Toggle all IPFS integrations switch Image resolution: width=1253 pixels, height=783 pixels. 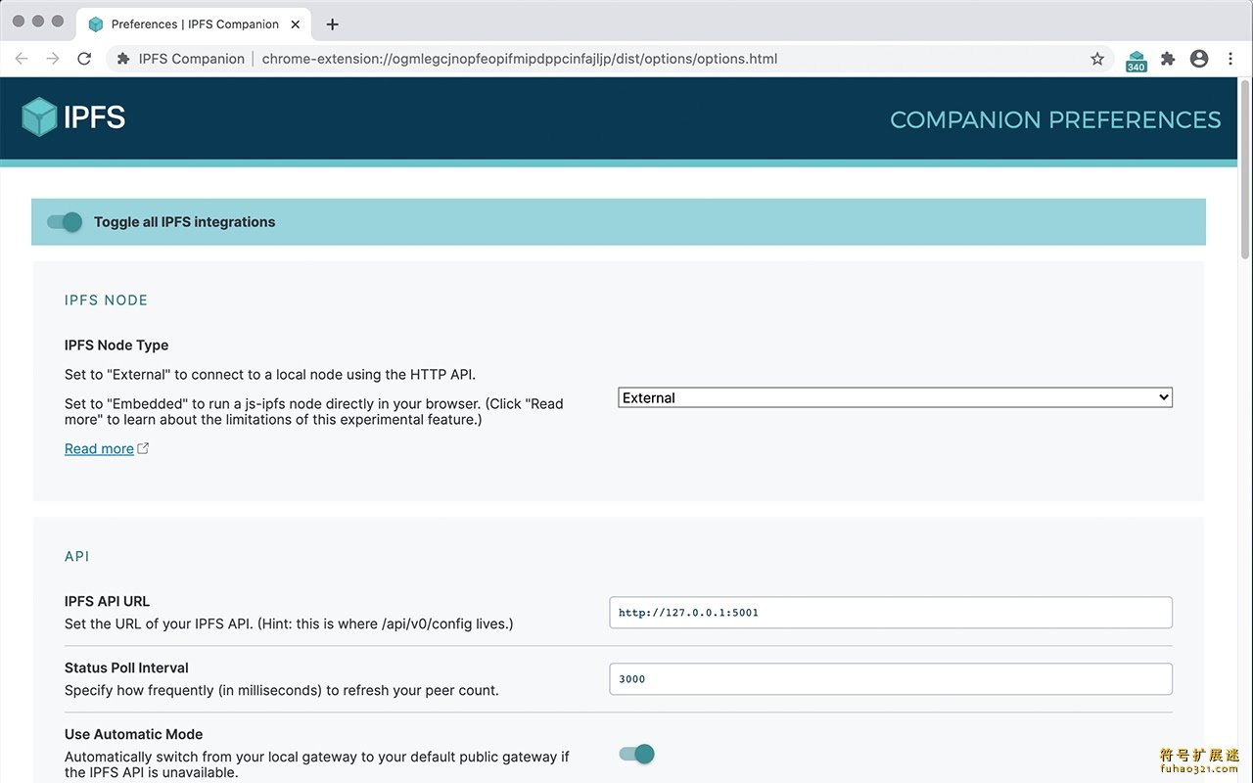click(66, 222)
